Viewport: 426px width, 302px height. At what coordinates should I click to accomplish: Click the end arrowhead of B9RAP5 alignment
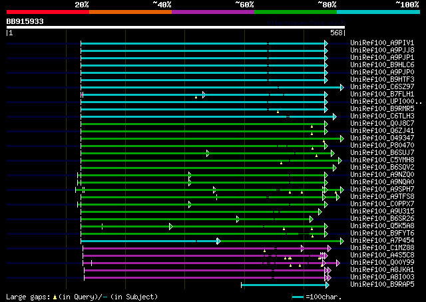click(x=327, y=285)
